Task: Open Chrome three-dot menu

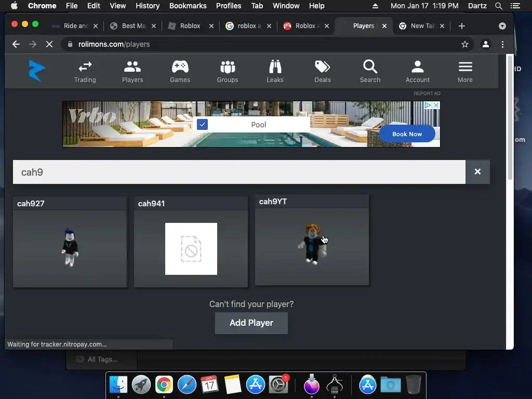Action: (x=502, y=45)
